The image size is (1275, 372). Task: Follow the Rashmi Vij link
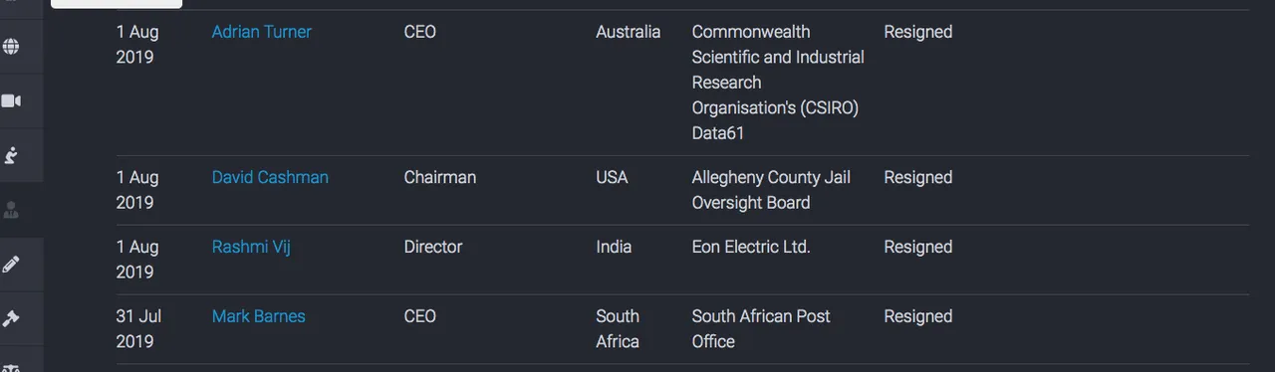(x=251, y=247)
